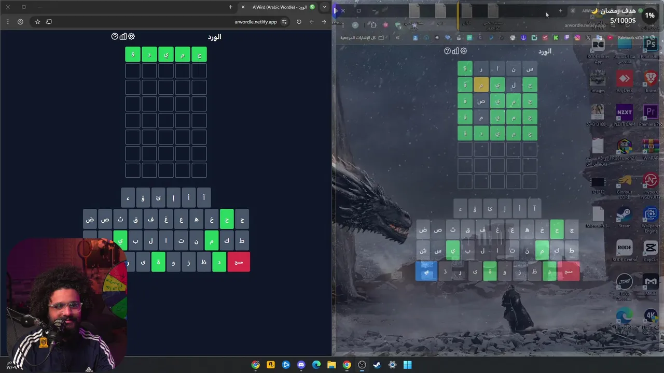The image size is (664, 373).
Task: Open RODE Central desktop shortcut
Action: click(x=625, y=251)
